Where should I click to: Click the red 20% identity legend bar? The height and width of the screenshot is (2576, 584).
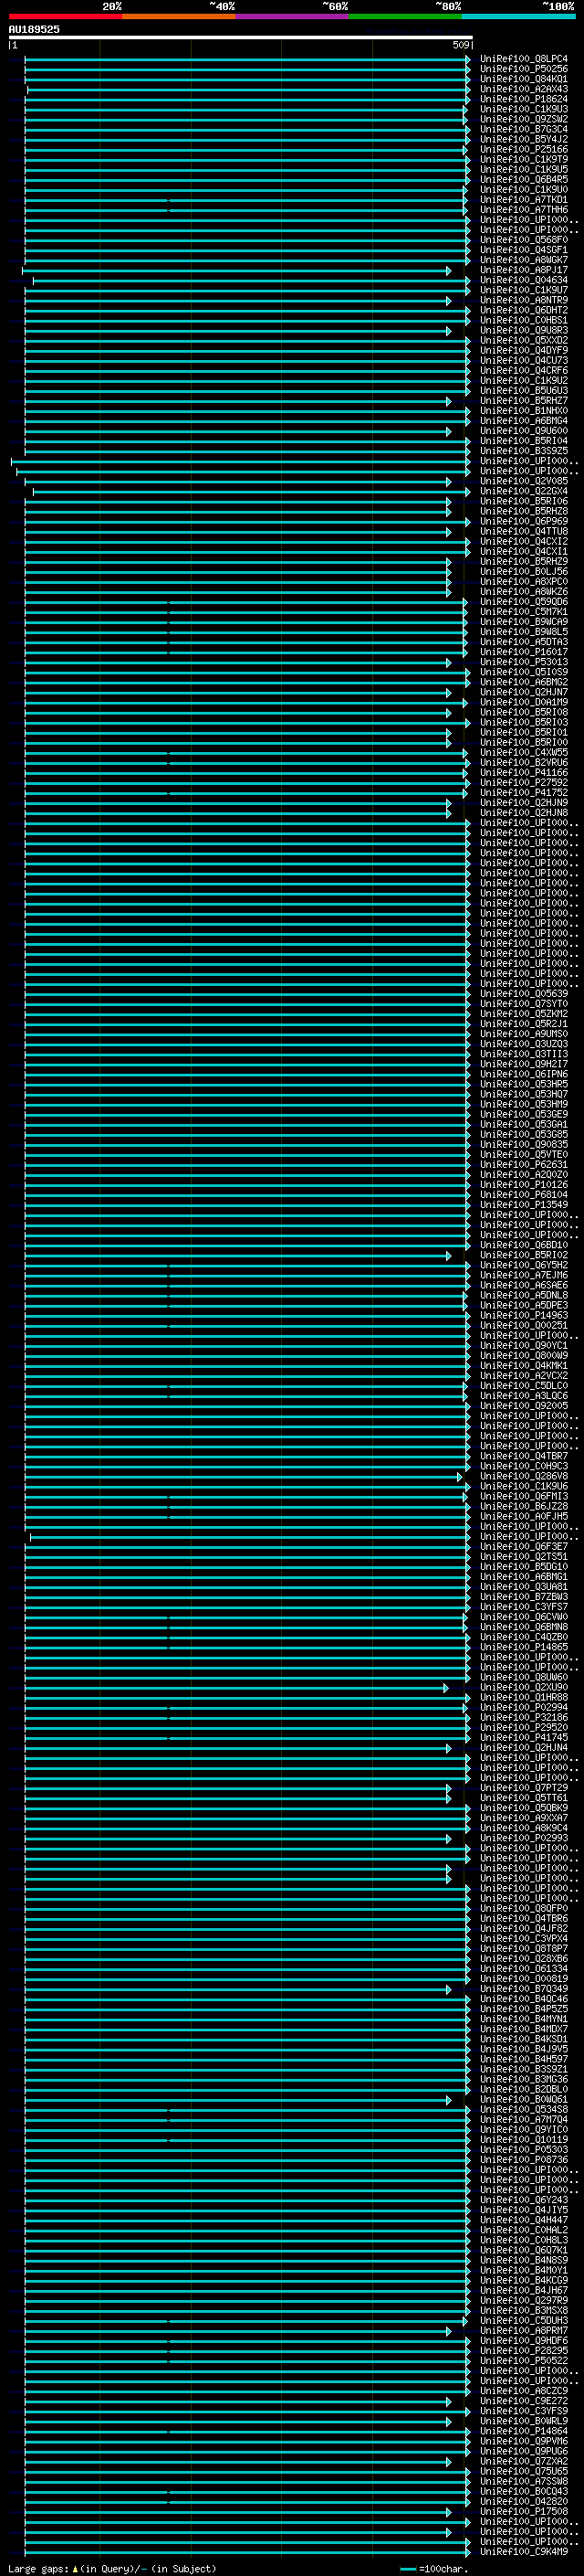[x=65, y=16]
